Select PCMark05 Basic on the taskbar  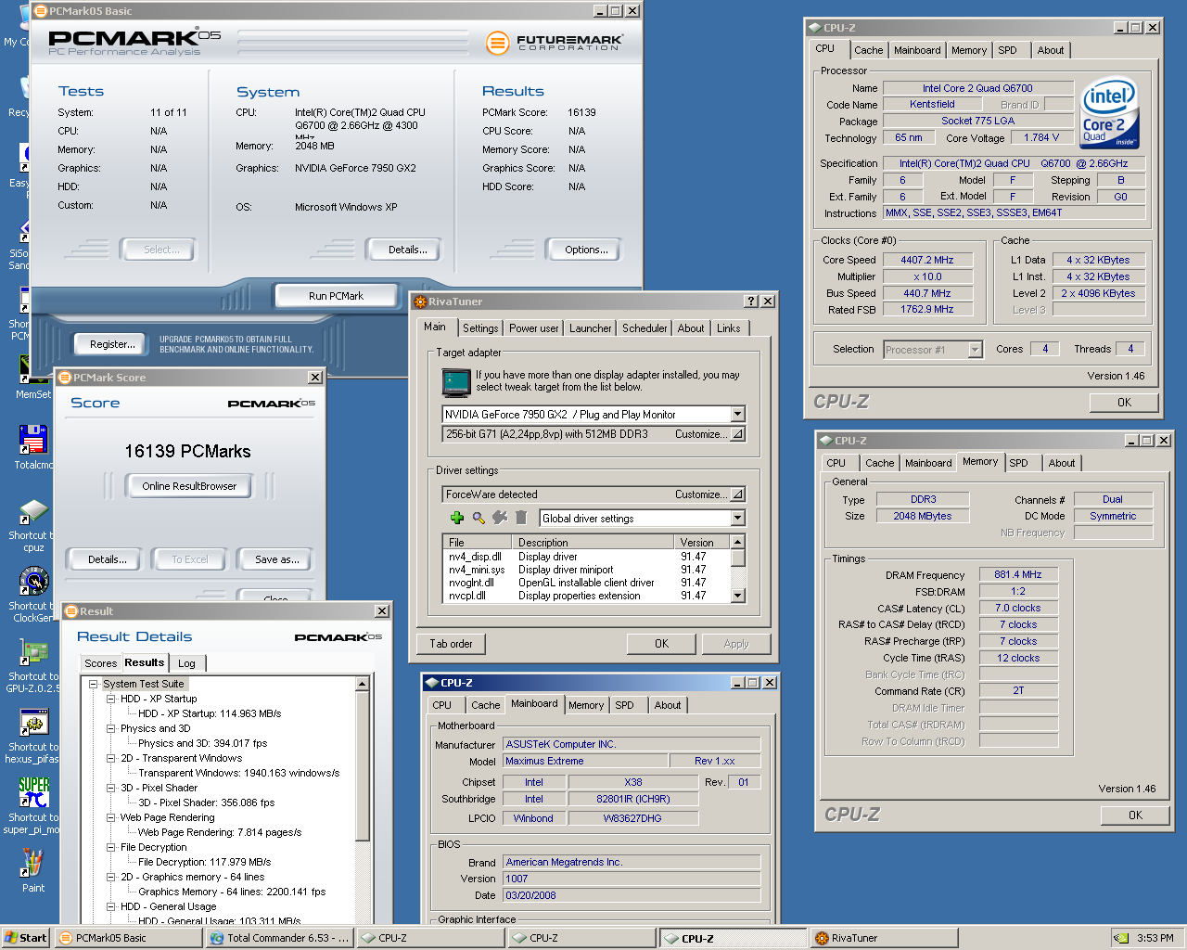point(128,938)
